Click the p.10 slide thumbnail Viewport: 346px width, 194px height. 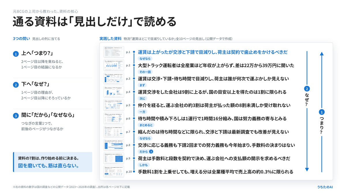[114, 172]
